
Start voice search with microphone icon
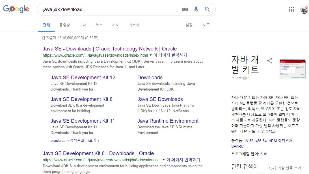click(196, 9)
